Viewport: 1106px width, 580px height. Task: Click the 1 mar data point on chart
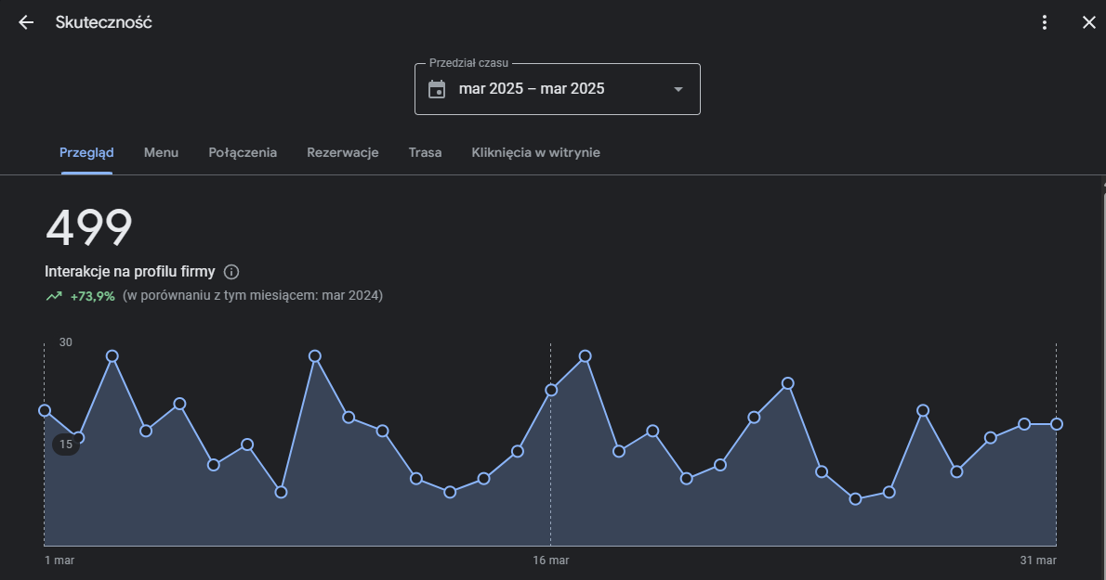(45, 410)
